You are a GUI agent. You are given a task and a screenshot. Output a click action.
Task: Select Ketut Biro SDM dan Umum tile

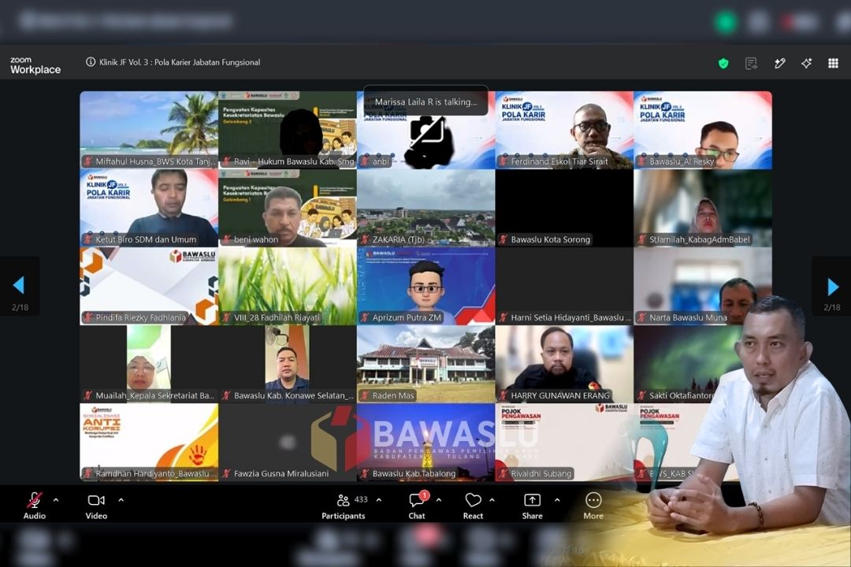point(149,209)
